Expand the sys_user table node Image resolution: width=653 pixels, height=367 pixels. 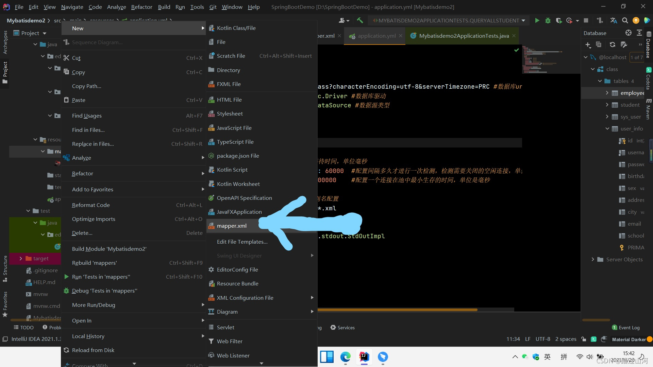tap(607, 117)
